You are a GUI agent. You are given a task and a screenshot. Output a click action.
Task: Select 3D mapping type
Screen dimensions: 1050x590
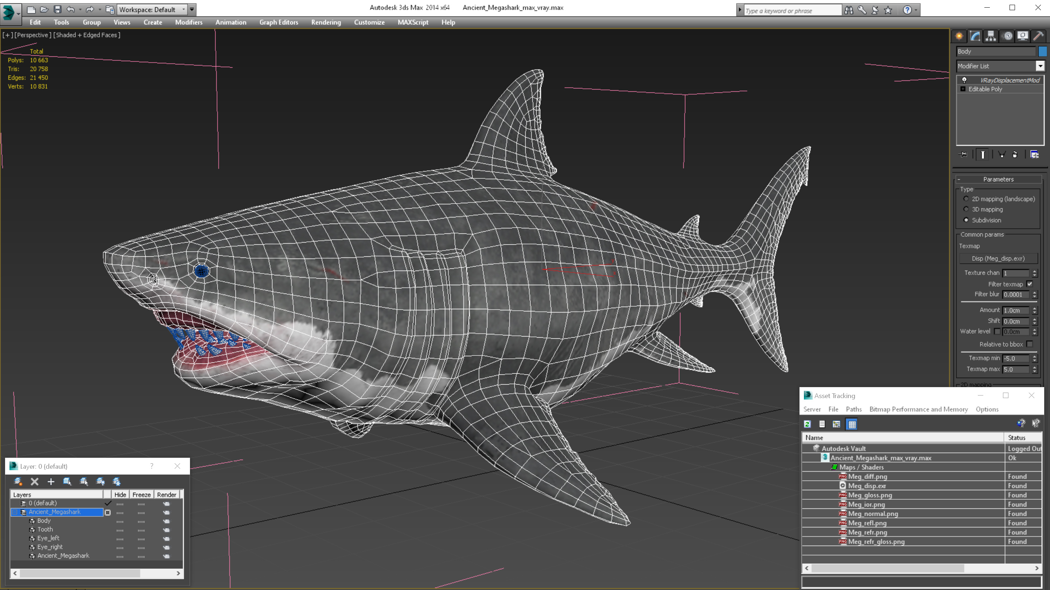click(966, 209)
